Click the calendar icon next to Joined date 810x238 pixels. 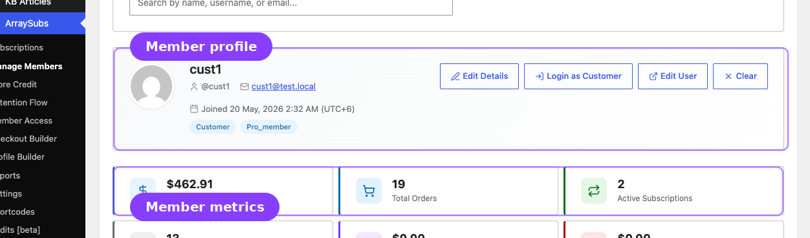click(x=193, y=109)
